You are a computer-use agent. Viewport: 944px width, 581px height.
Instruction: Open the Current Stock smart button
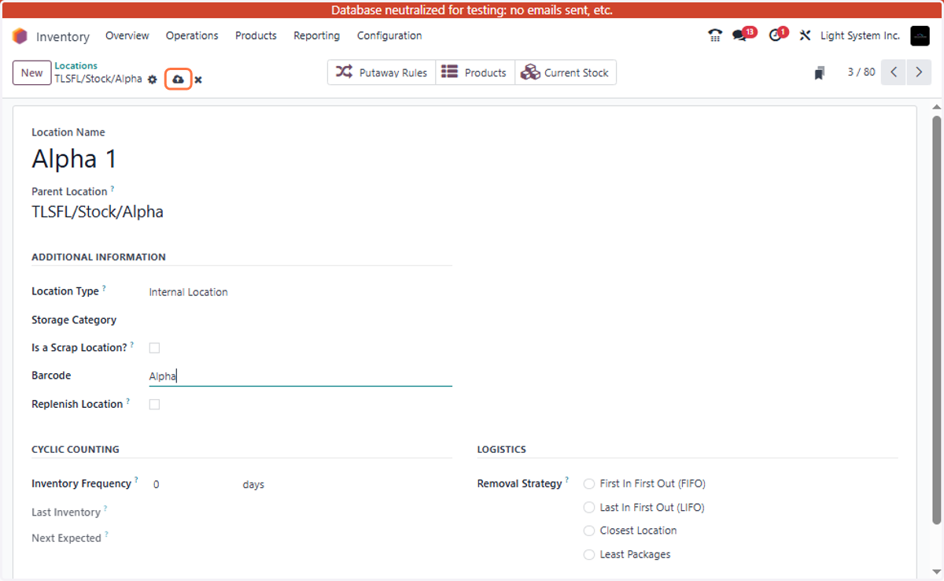pos(566,72)
